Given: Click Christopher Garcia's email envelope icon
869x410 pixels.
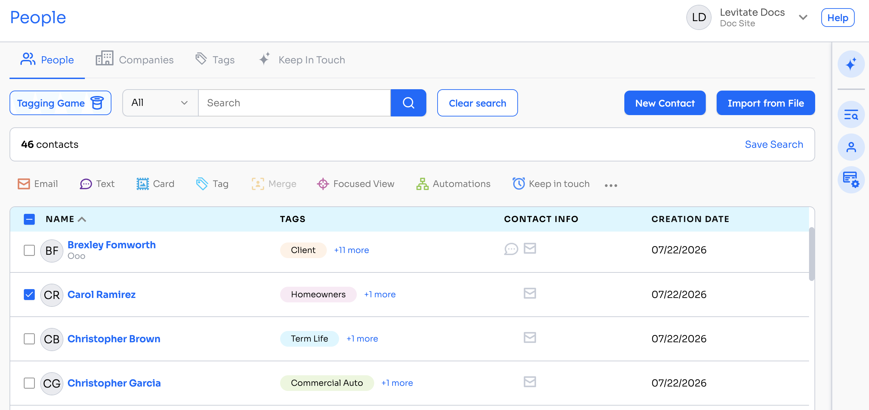Looking at the screenshot, I should coord(530,382).
